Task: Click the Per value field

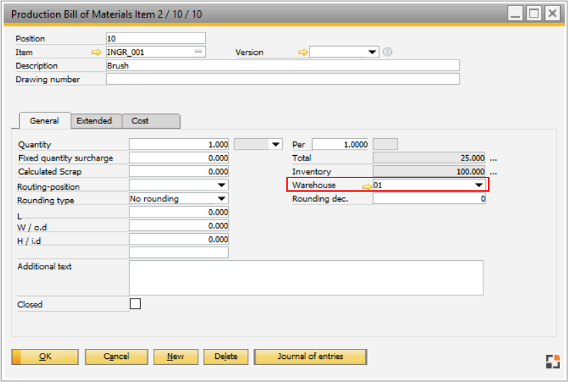Action: pyautogui.click(x=340, y=144)
